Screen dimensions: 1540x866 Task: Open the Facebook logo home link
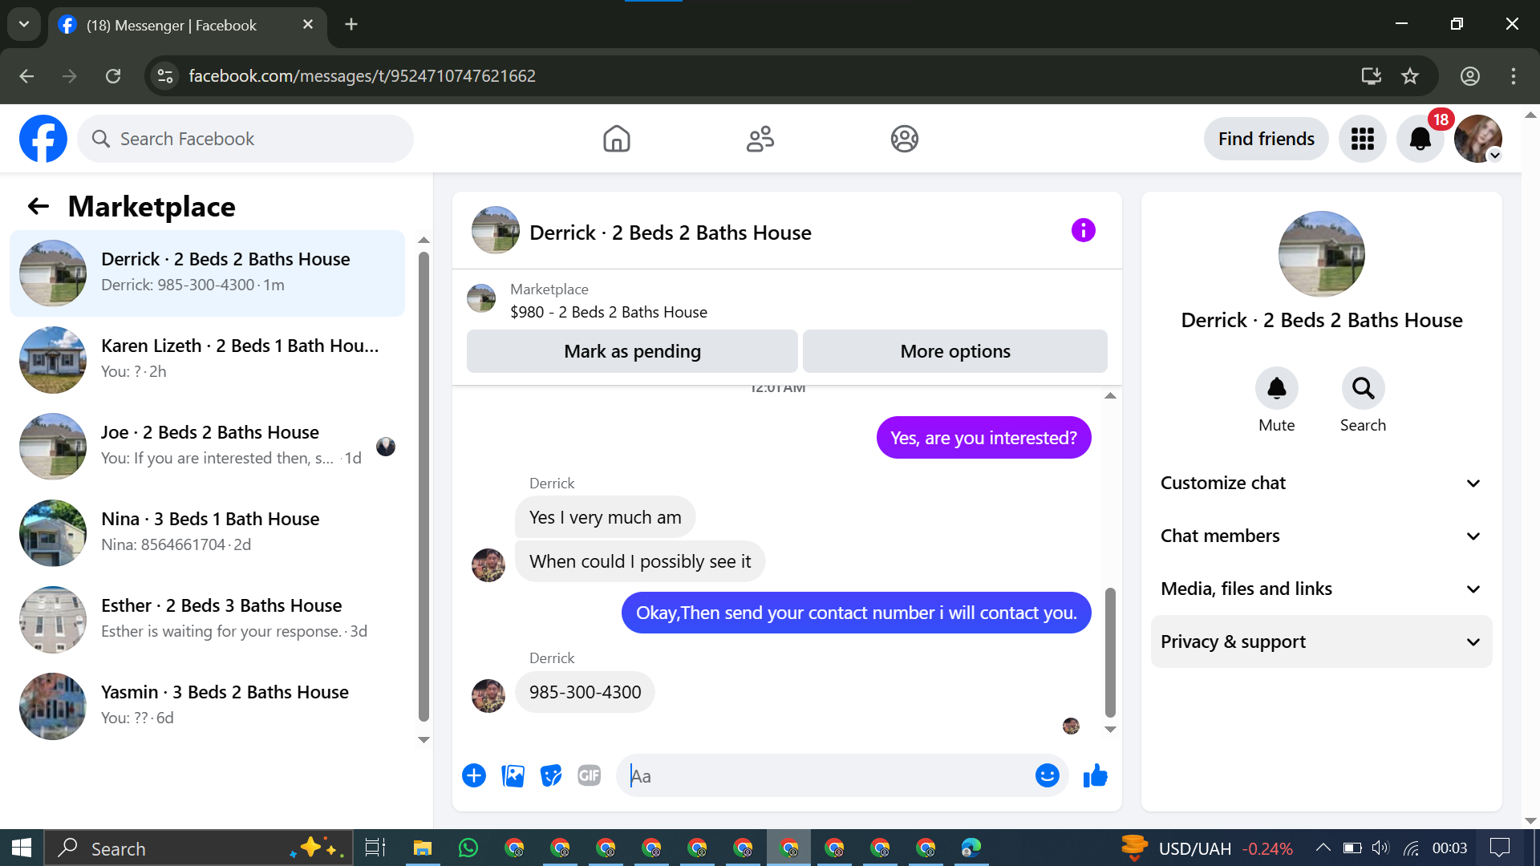click(x=43, y=139)
